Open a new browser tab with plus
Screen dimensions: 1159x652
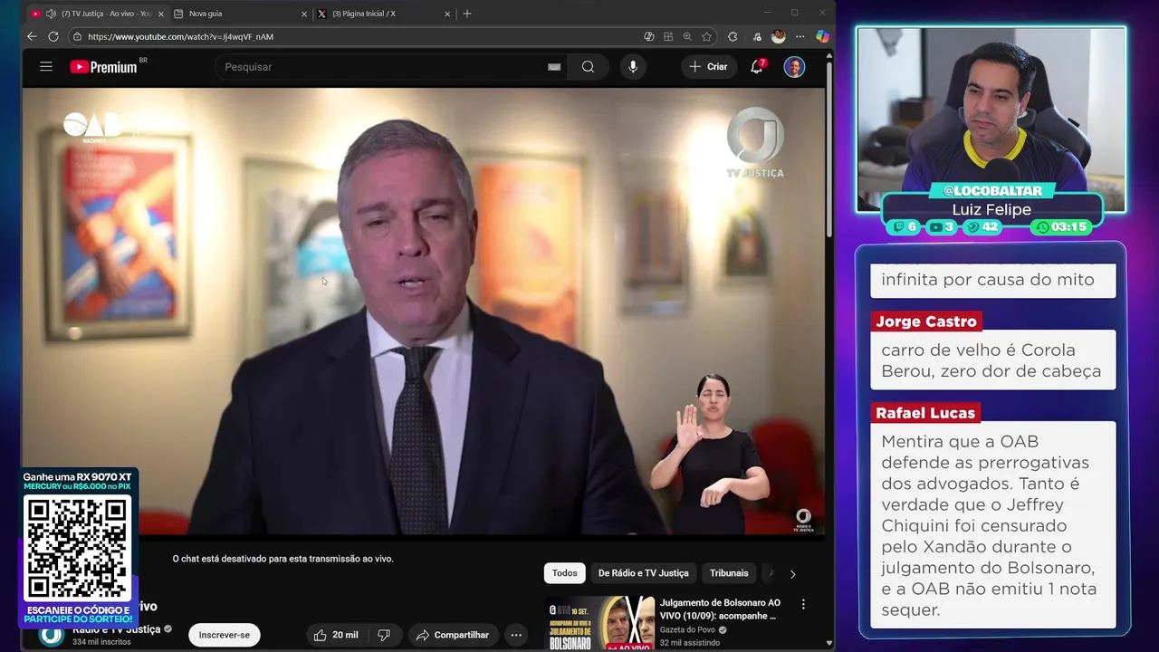pyautogui.click(x=467, y=14)
